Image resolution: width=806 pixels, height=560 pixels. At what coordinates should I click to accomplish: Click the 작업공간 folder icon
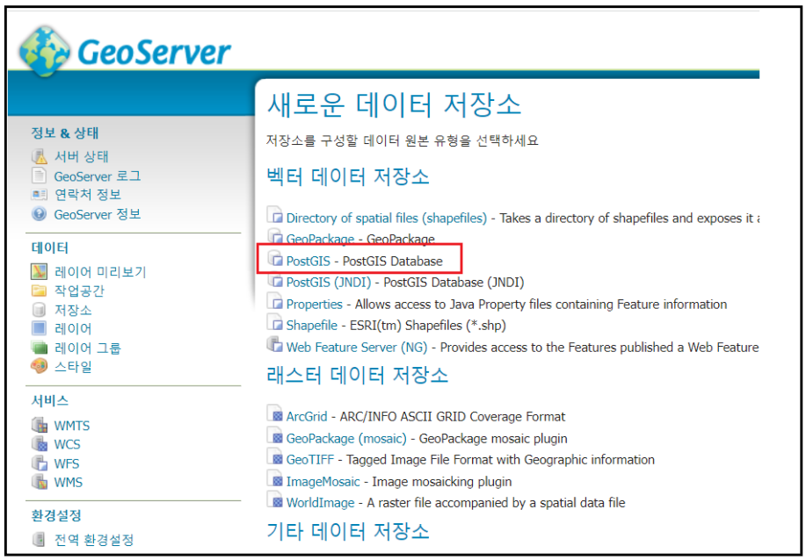point(39,291)
